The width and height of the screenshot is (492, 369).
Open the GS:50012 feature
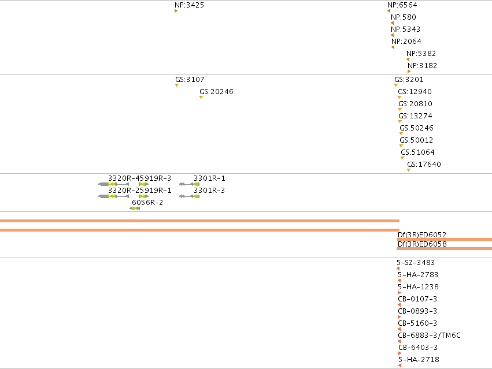click(416, 140)
